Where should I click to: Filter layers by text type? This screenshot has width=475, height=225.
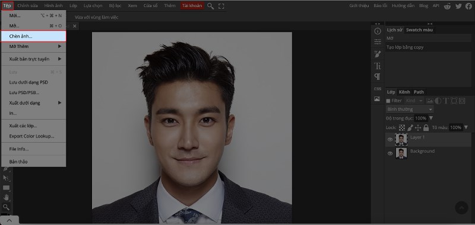446,101
